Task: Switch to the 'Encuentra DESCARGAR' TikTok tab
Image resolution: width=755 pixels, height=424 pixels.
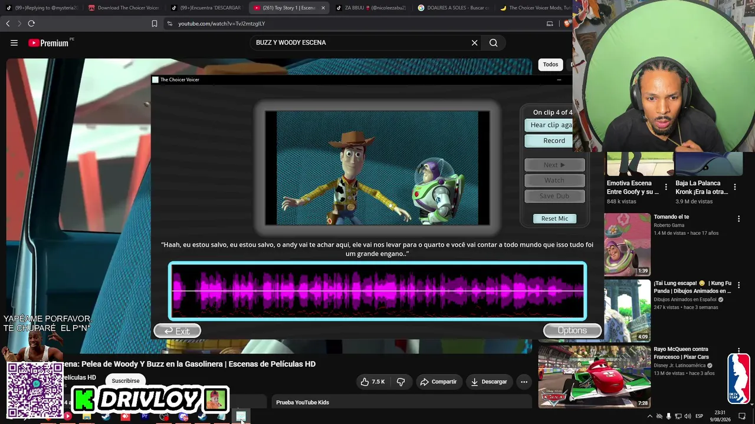Action: click(206, 8)
